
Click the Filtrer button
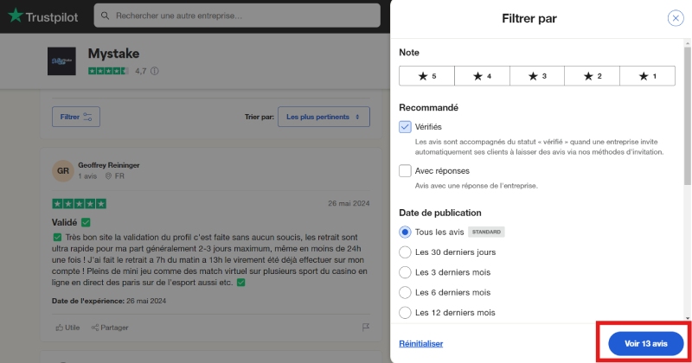76,117
